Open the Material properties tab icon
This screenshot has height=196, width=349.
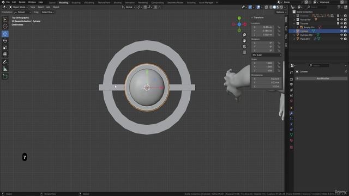(x=291, y=140)
